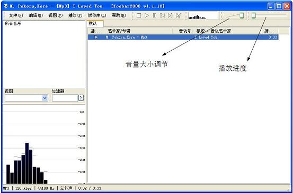Click the volume slider handle
293x193 pixels.
pyautogui.click(x=242, y=15)
